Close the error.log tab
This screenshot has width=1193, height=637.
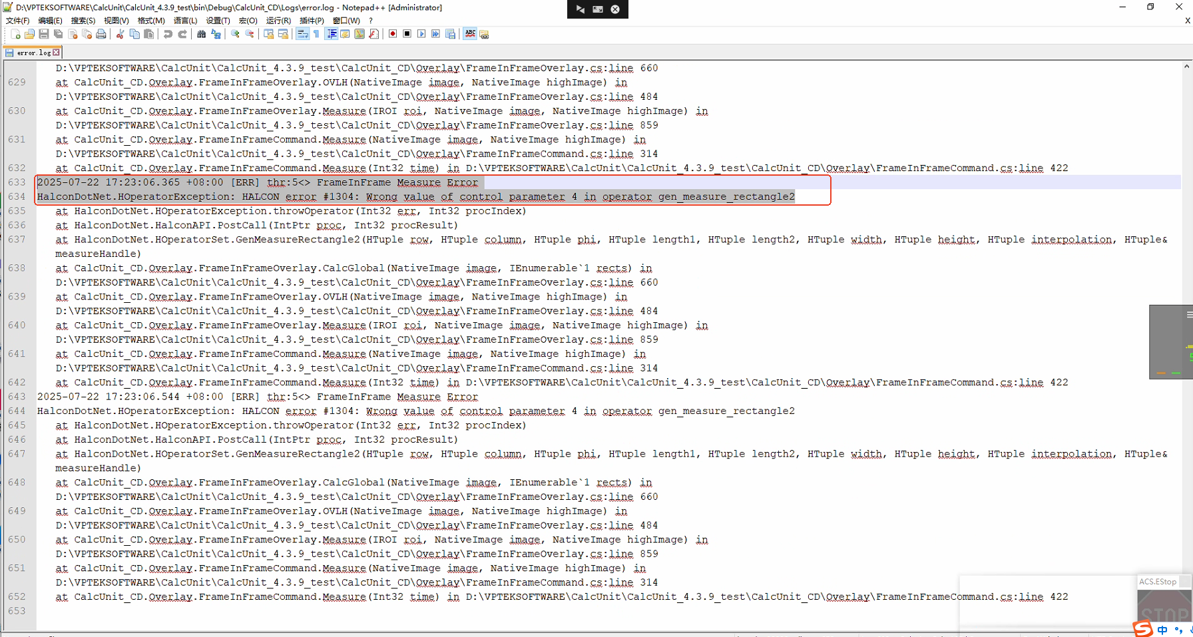[x=57, y=53]
